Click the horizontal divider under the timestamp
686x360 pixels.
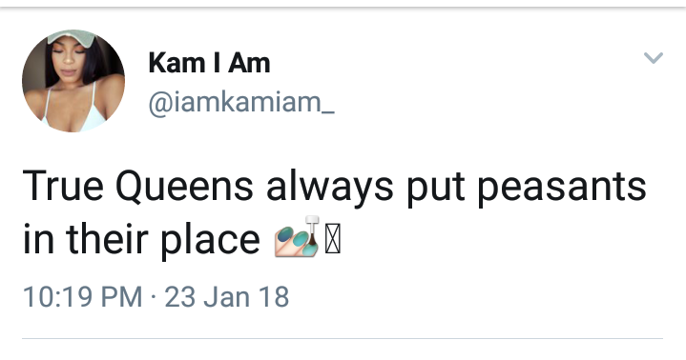343,338
